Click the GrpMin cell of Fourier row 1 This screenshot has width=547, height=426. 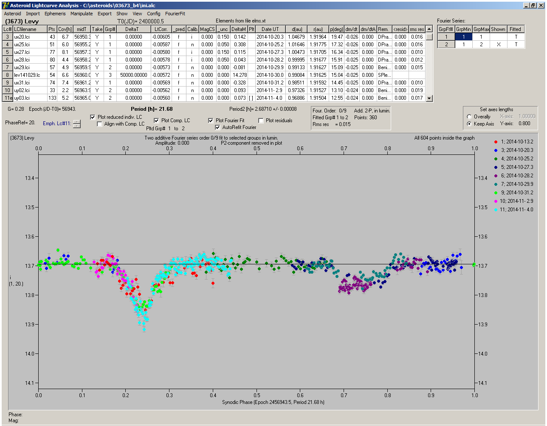coord(464,37)
